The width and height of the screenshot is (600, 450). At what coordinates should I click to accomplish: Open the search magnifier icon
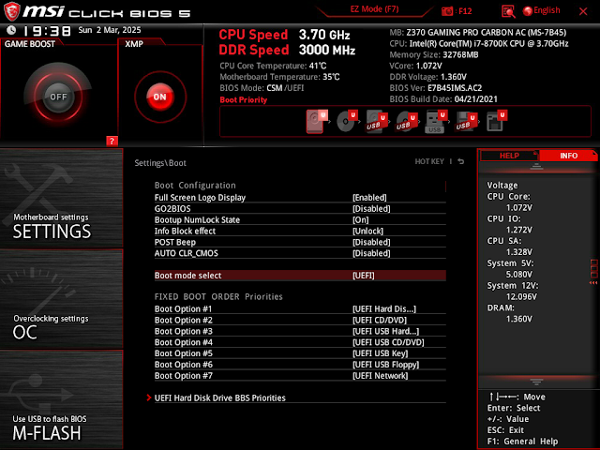[x=508, y=11]
